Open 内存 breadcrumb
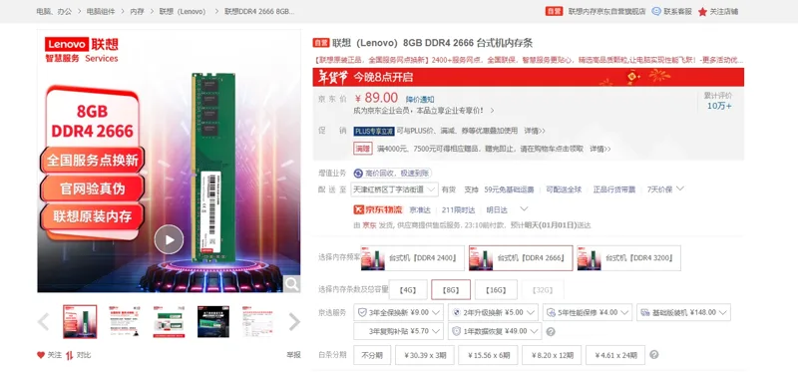The image size is (798, 372). (x=137, y=11)
